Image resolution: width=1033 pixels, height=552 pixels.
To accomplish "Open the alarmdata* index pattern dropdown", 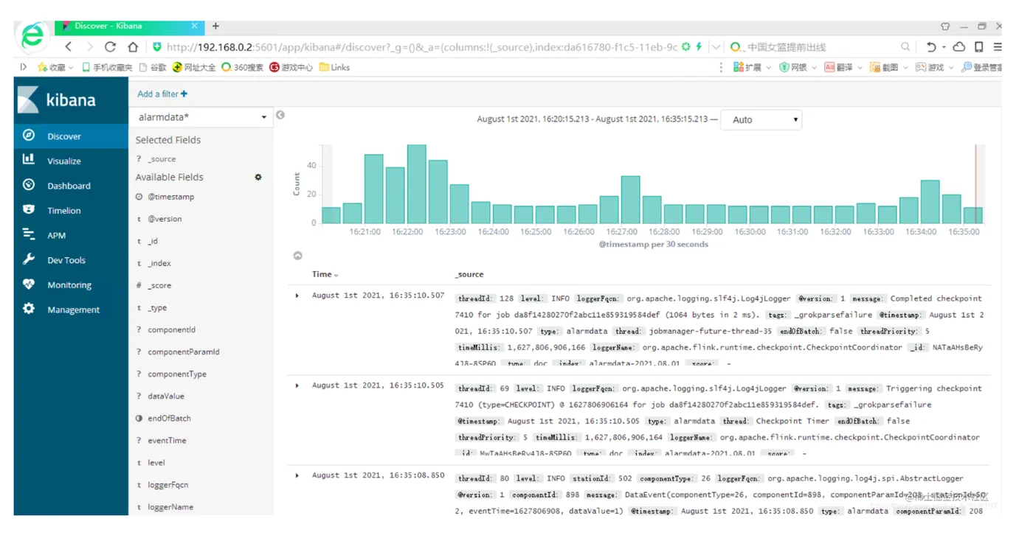I will click(x=202, y=117).
